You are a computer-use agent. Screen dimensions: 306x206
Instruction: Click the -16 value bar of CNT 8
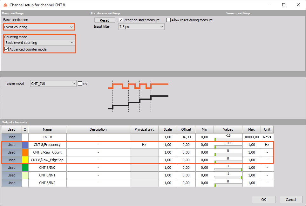pos(228,137)
